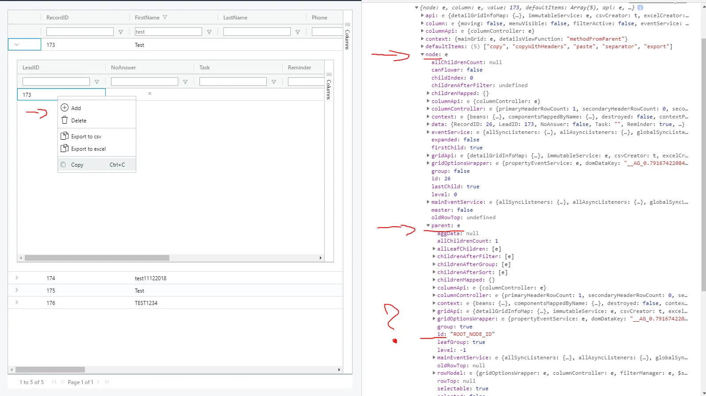Expand row 175 detail
Screen dimensions: 706x396
17,290
